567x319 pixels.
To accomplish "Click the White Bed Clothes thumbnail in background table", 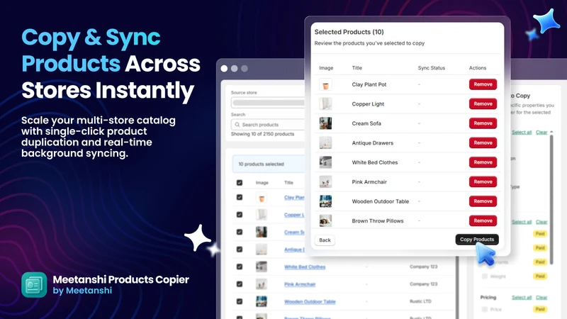I will pyautogui.click(x=262, y=267).
